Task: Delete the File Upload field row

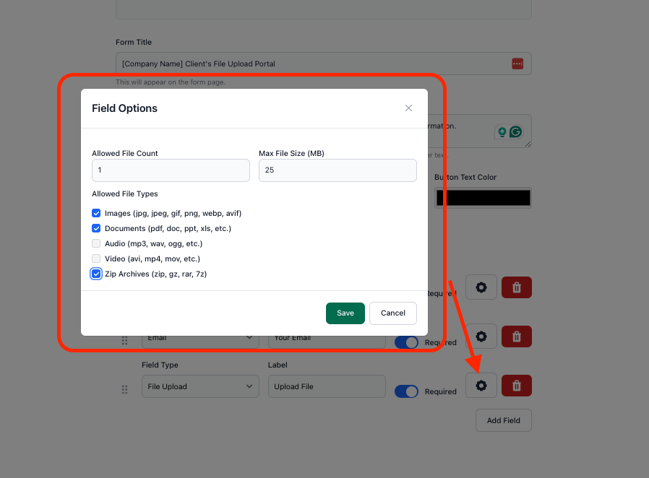Action: (516, 386)
